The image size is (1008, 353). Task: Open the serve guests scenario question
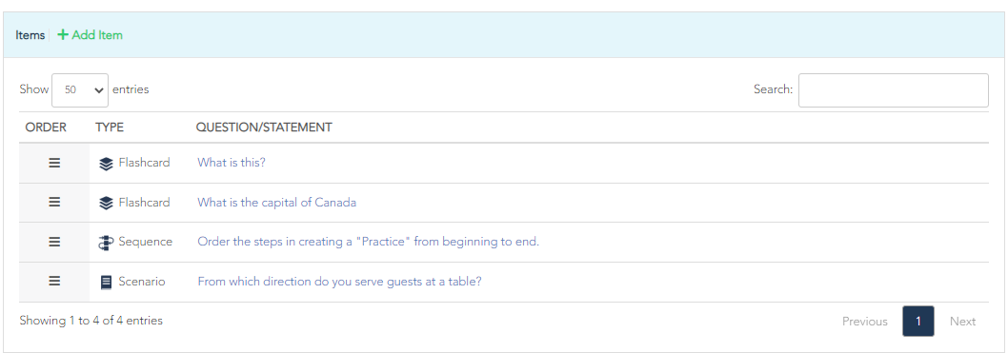tap(339, 281)
